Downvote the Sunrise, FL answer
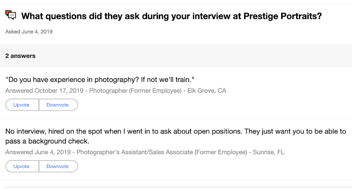This screenshot has height=189, width=352. click(58, 166)
